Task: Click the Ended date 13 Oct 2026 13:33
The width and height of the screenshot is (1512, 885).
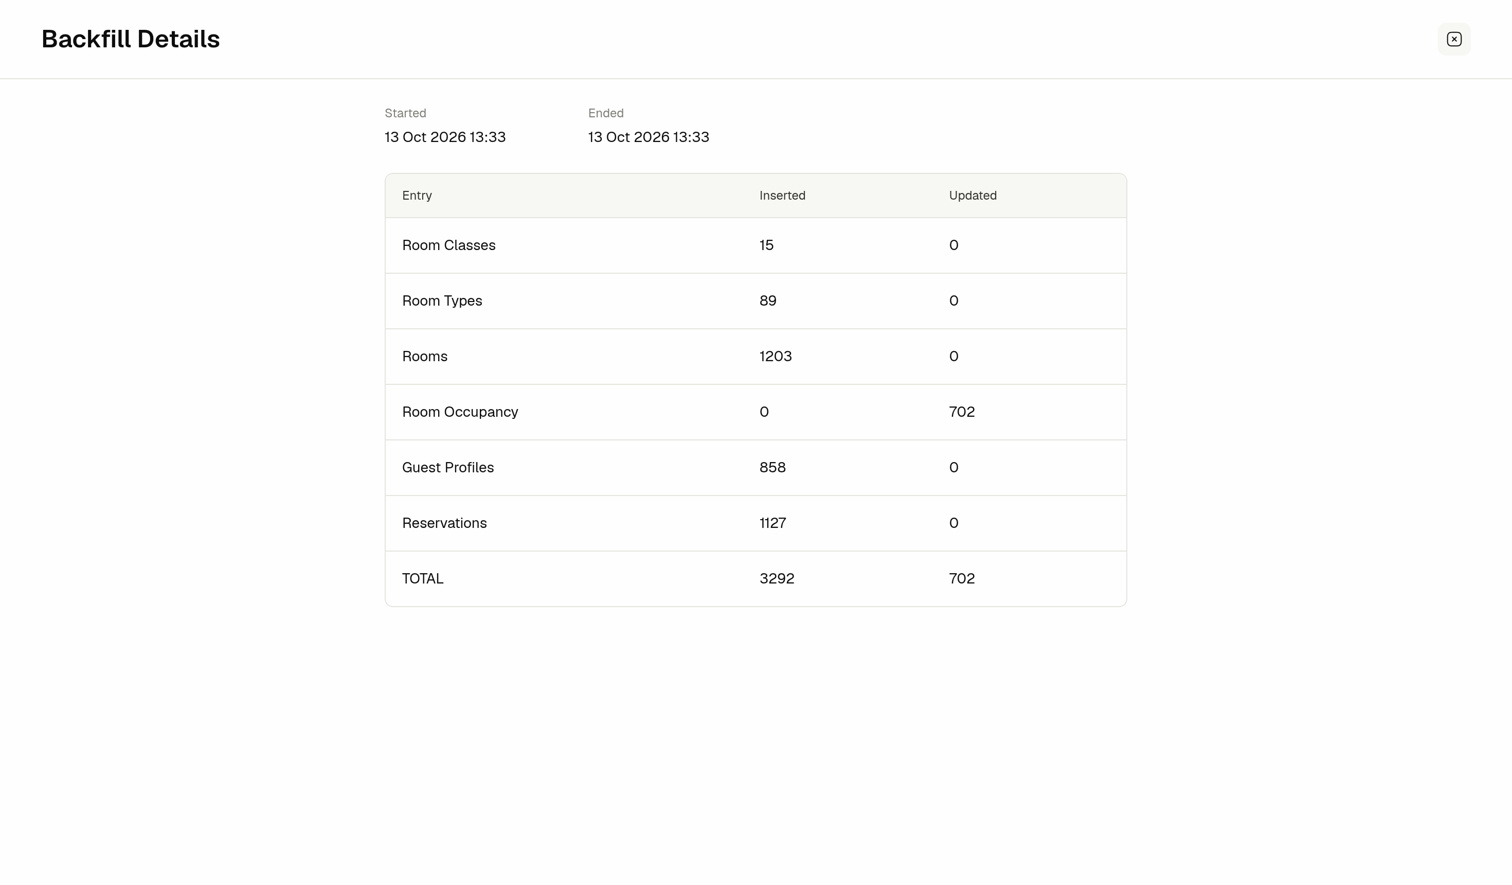Action: click(649, 137)
